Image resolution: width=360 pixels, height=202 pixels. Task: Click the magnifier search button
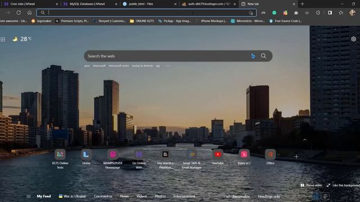[264, 56]
